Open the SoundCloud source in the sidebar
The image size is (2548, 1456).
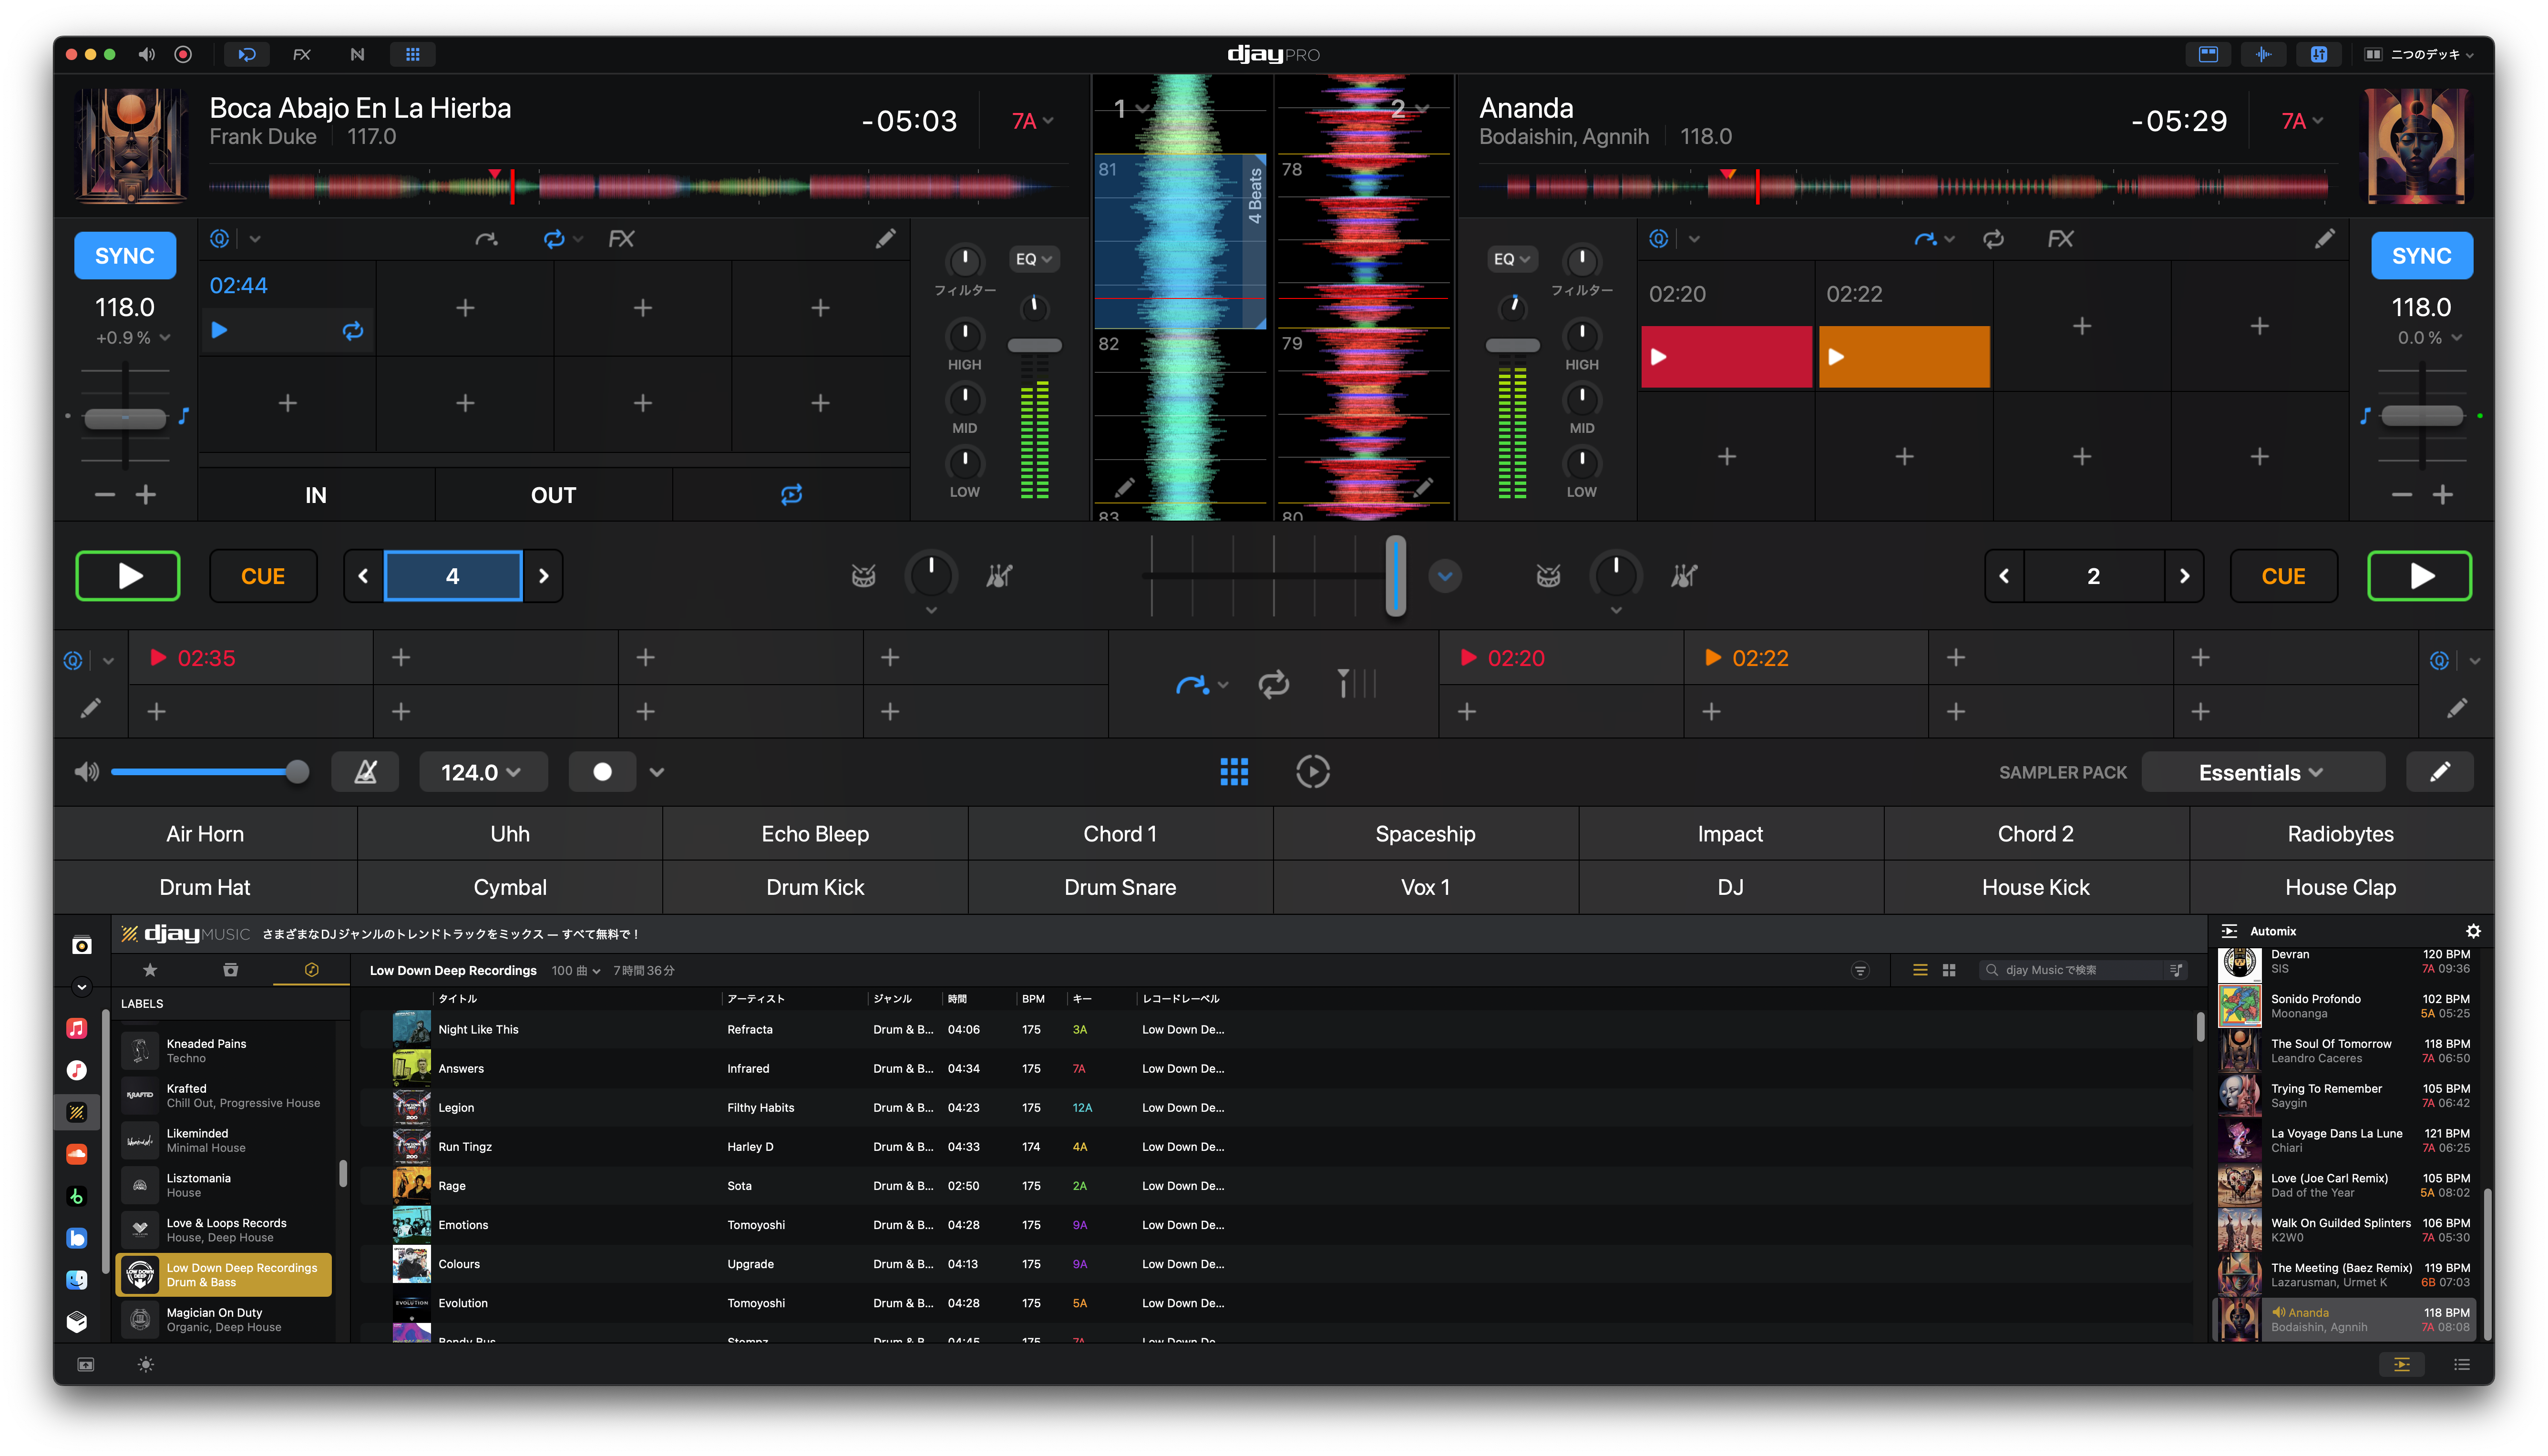click(x=77, y=1155)
